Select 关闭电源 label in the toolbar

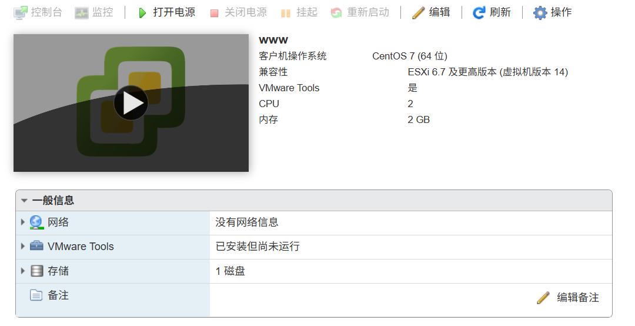coord(246,12)
